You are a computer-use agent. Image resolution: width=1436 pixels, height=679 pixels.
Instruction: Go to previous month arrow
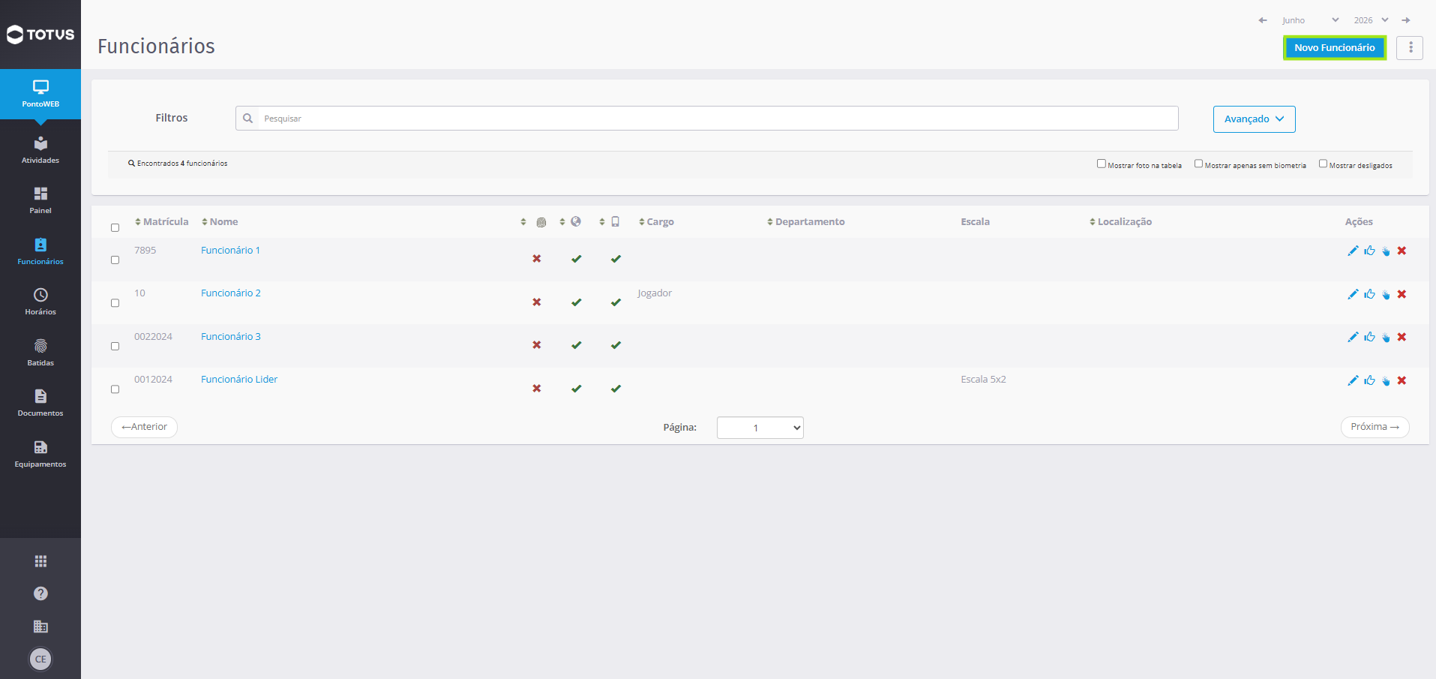pyautogui.click(x=1263, y=20)
